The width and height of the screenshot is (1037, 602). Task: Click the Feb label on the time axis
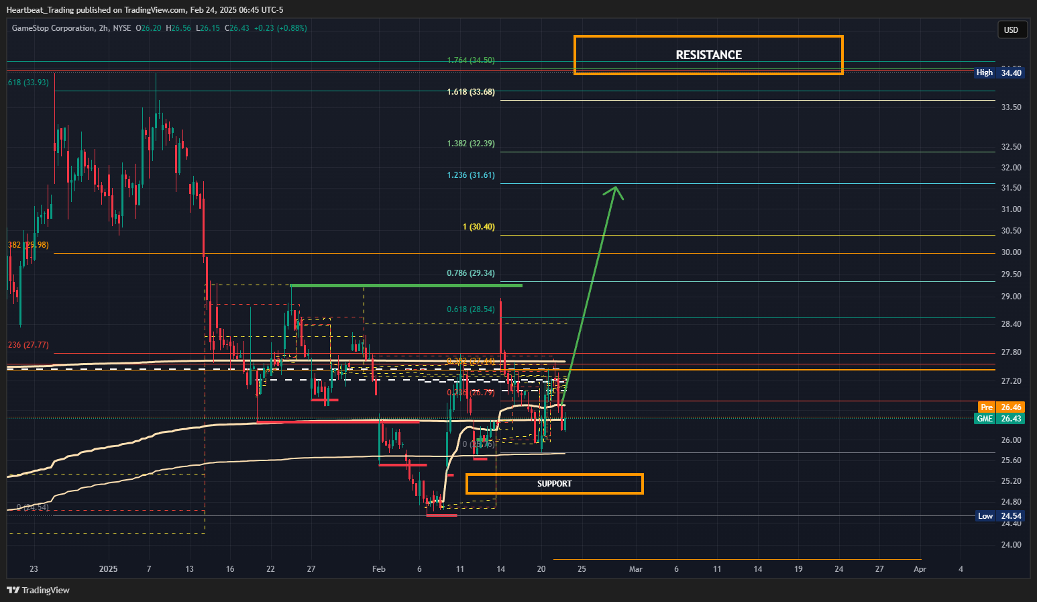(x=379, y=569)
